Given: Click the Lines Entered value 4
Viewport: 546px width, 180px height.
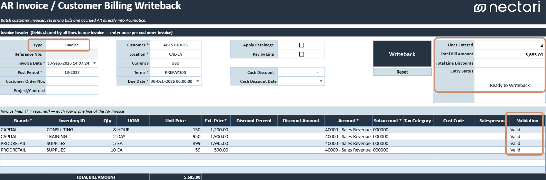Looking at the screenshot, I should (x=510, y=45).
